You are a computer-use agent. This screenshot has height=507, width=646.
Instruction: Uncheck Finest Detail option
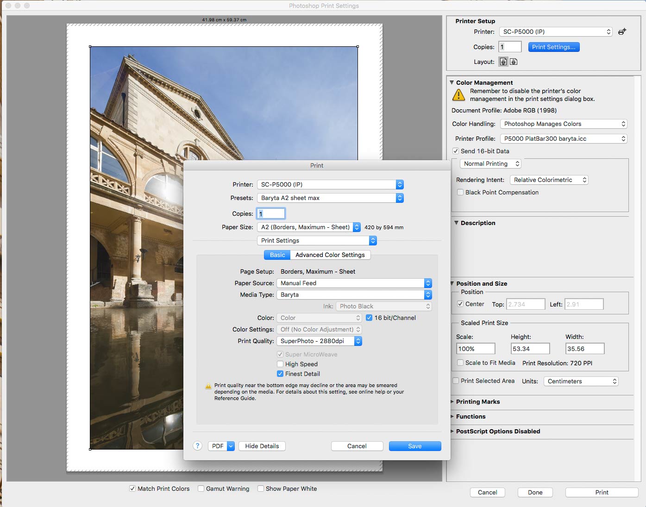(x=280, y=374)
